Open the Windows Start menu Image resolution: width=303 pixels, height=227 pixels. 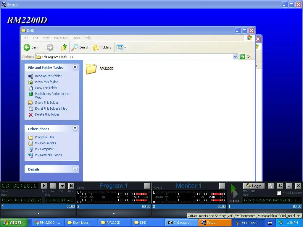point(14,223)
